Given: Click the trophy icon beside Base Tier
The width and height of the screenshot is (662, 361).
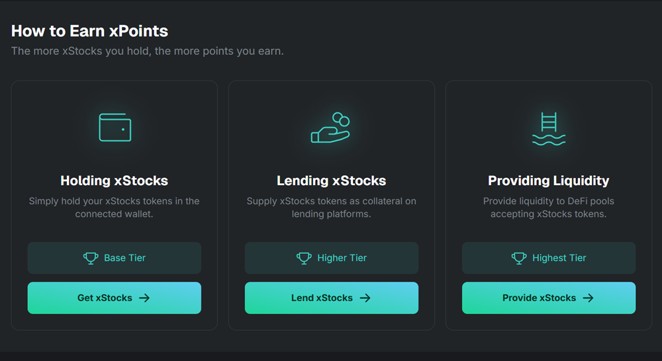Looking at the screenshot, I should point(90,258).
